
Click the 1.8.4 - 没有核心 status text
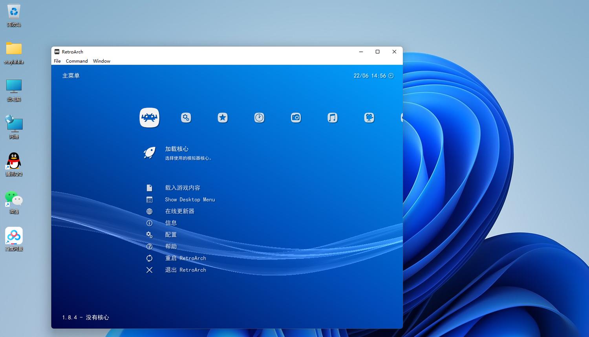point(86,317)
